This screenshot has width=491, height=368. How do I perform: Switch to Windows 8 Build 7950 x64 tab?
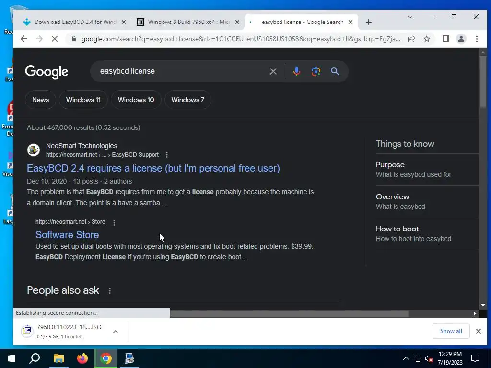point(188,22)
